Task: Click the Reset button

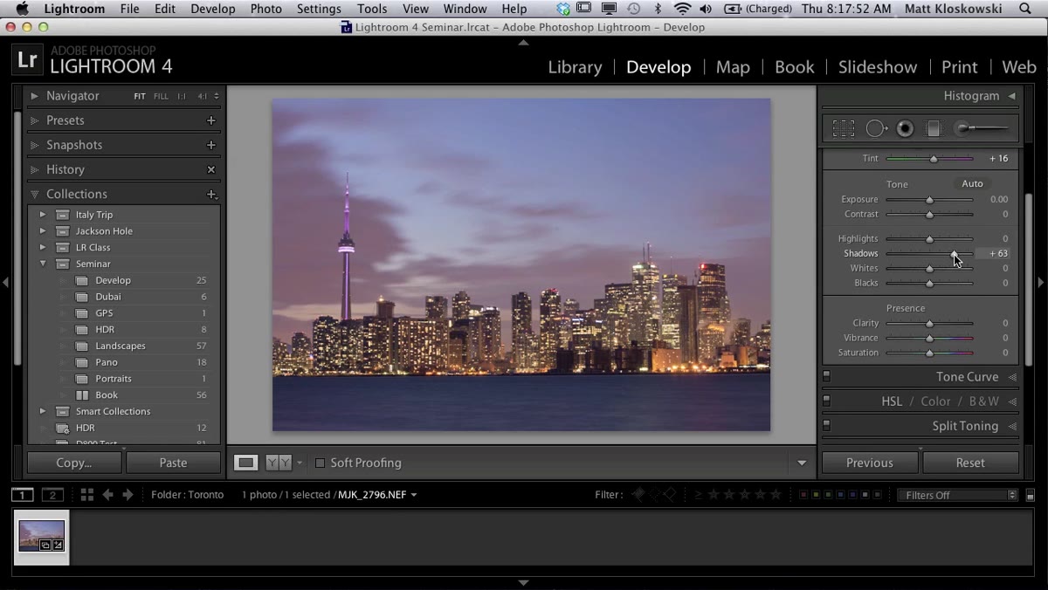Action: pyautogui.click(x=970, y=463)
